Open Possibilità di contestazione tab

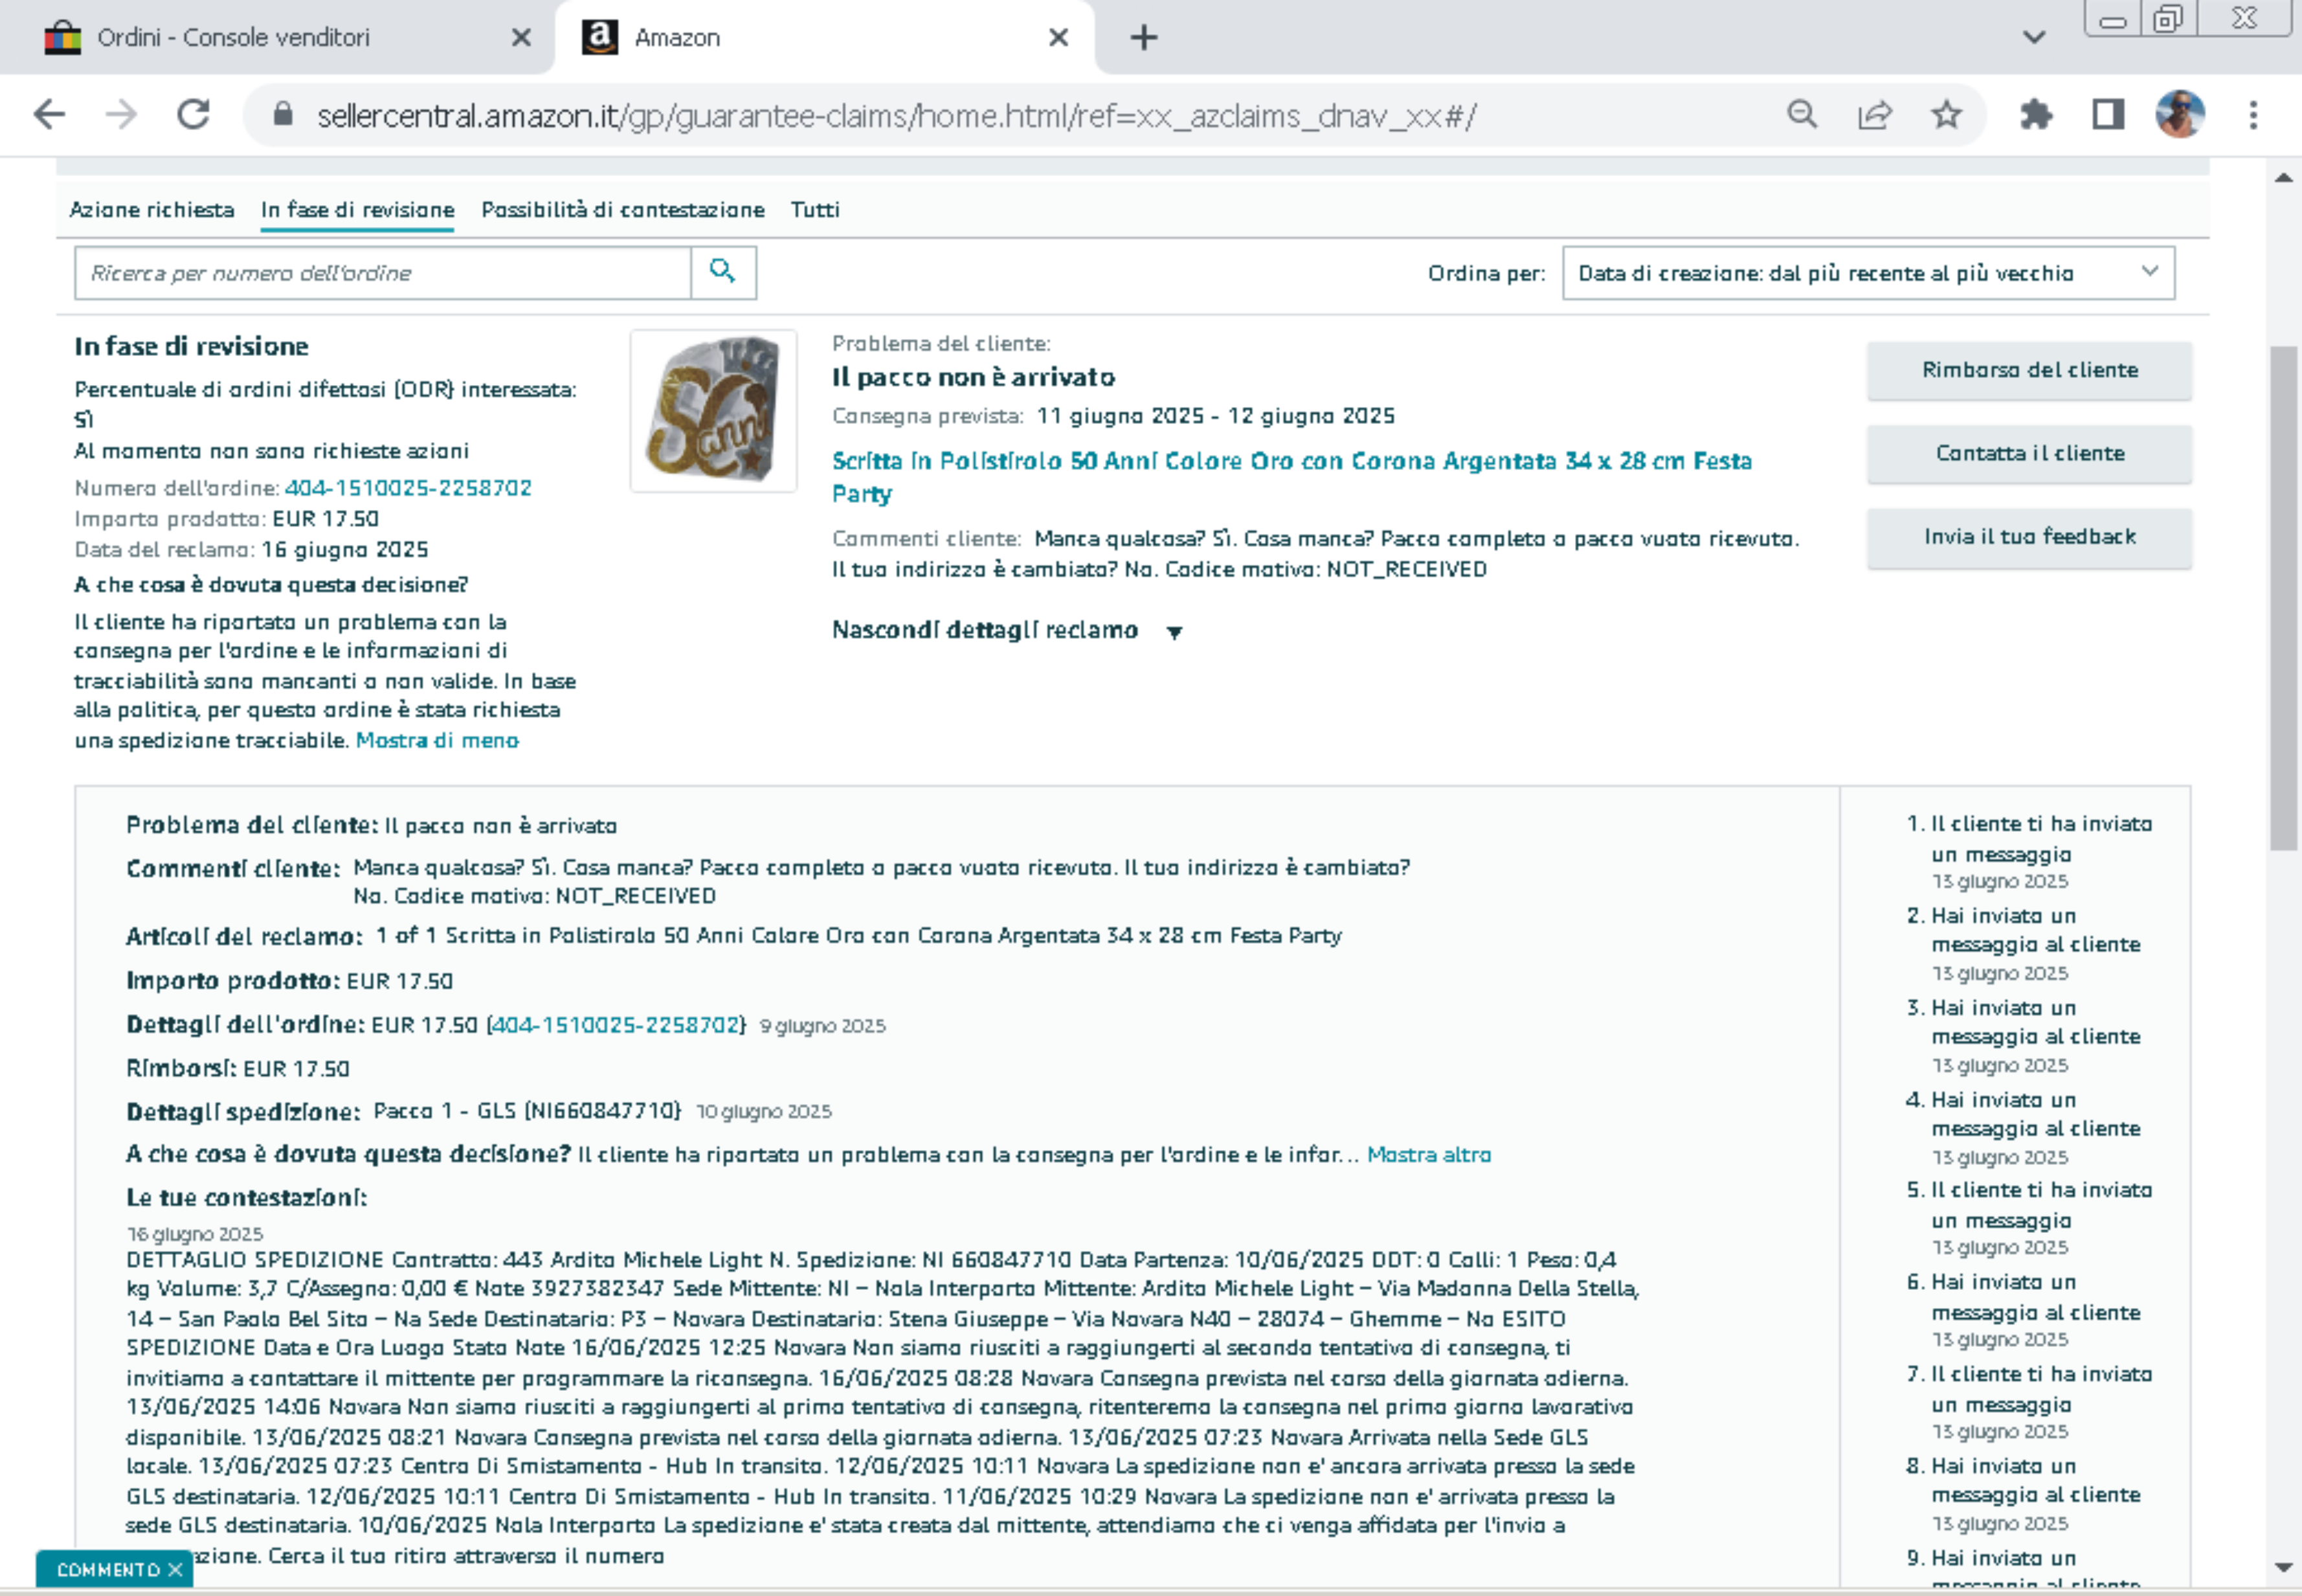pos(622,210)
